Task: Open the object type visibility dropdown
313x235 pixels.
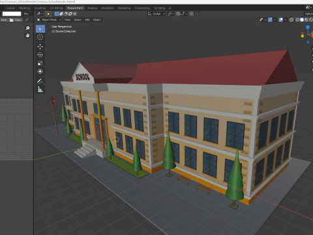Action: [x=263, y=20]
